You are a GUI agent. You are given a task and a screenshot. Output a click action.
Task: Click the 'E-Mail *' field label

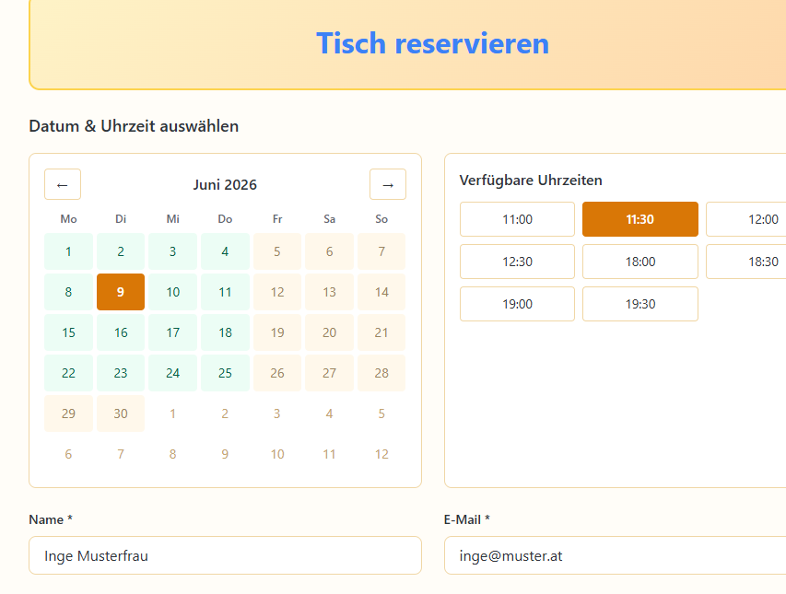point(466,520)
